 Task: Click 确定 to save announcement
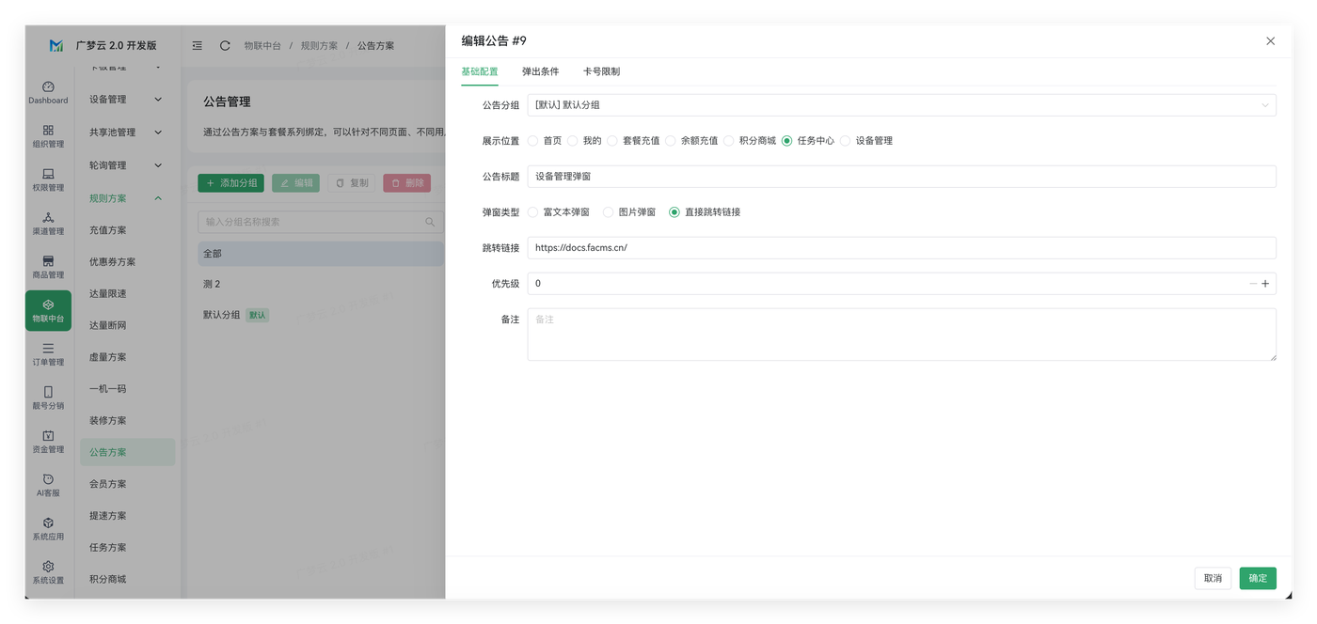1258,578
